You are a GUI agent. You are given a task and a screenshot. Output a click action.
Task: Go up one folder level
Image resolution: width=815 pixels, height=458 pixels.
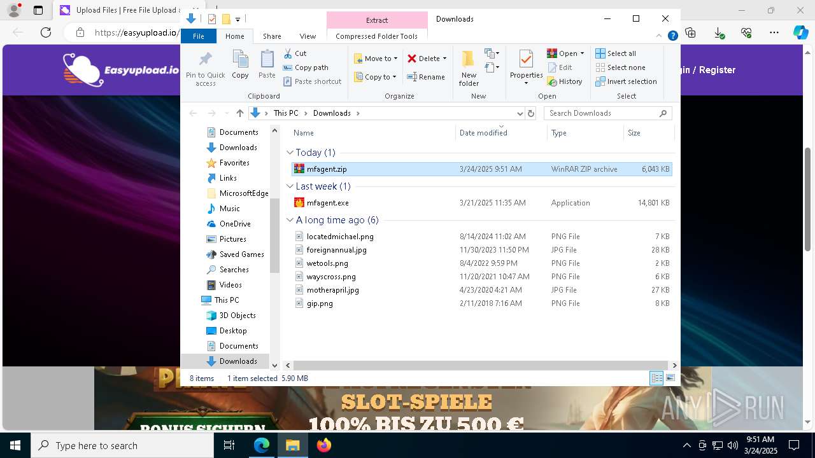(239, 113)
